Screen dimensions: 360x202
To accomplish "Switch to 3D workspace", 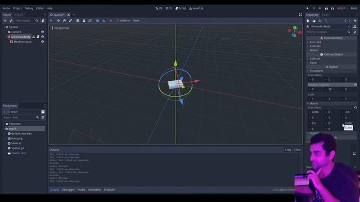I will 169,8.
